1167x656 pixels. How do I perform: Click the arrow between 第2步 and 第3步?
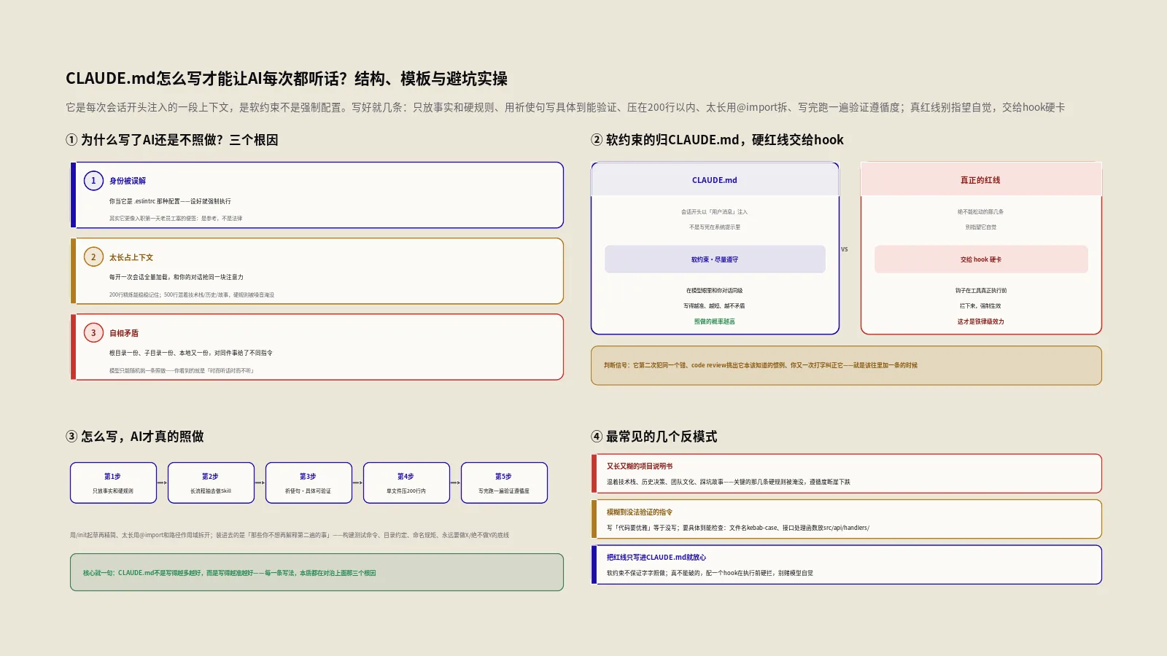click(260, 483)
